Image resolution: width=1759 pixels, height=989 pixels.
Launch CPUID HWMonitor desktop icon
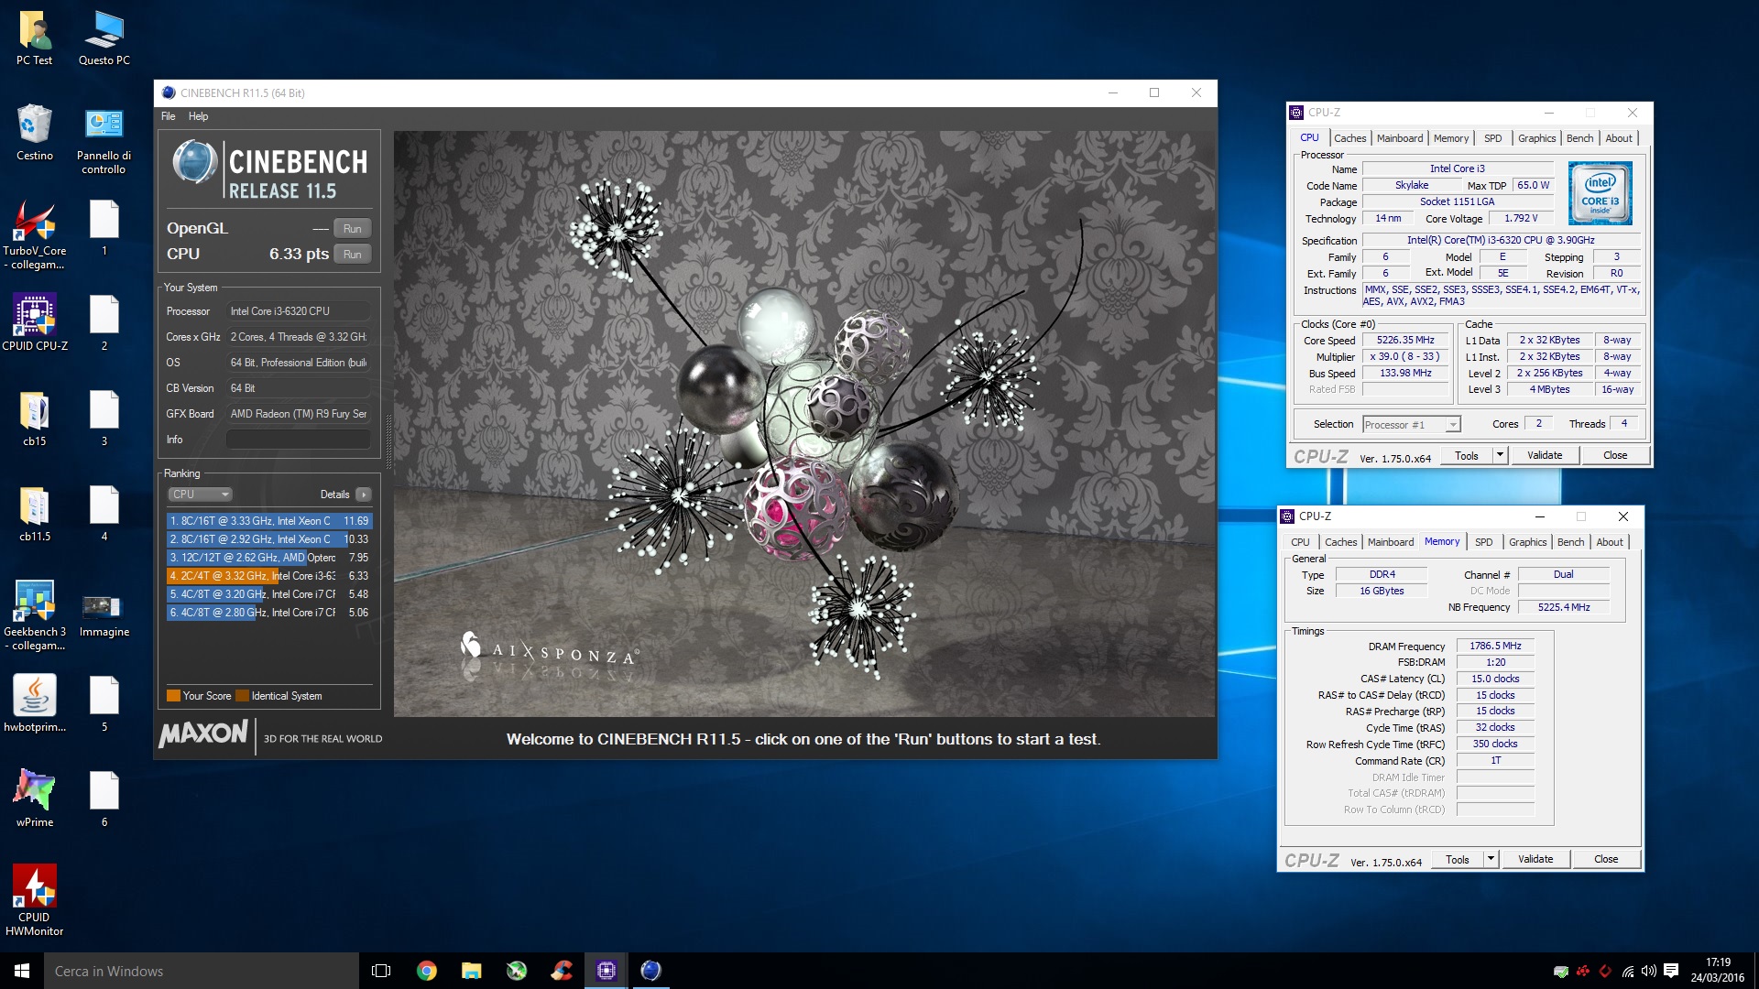pyautogui.click(x=35, y=901)
